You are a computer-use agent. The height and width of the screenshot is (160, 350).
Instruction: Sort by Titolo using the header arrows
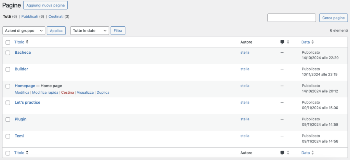27,42
